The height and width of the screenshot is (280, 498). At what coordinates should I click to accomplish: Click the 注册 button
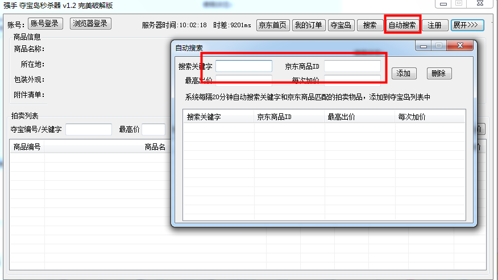[x=434, y=26]
